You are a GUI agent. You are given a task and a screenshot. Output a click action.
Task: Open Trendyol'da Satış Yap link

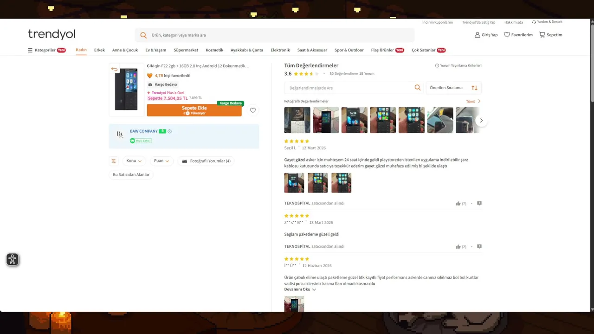click(x=478, y=22)
